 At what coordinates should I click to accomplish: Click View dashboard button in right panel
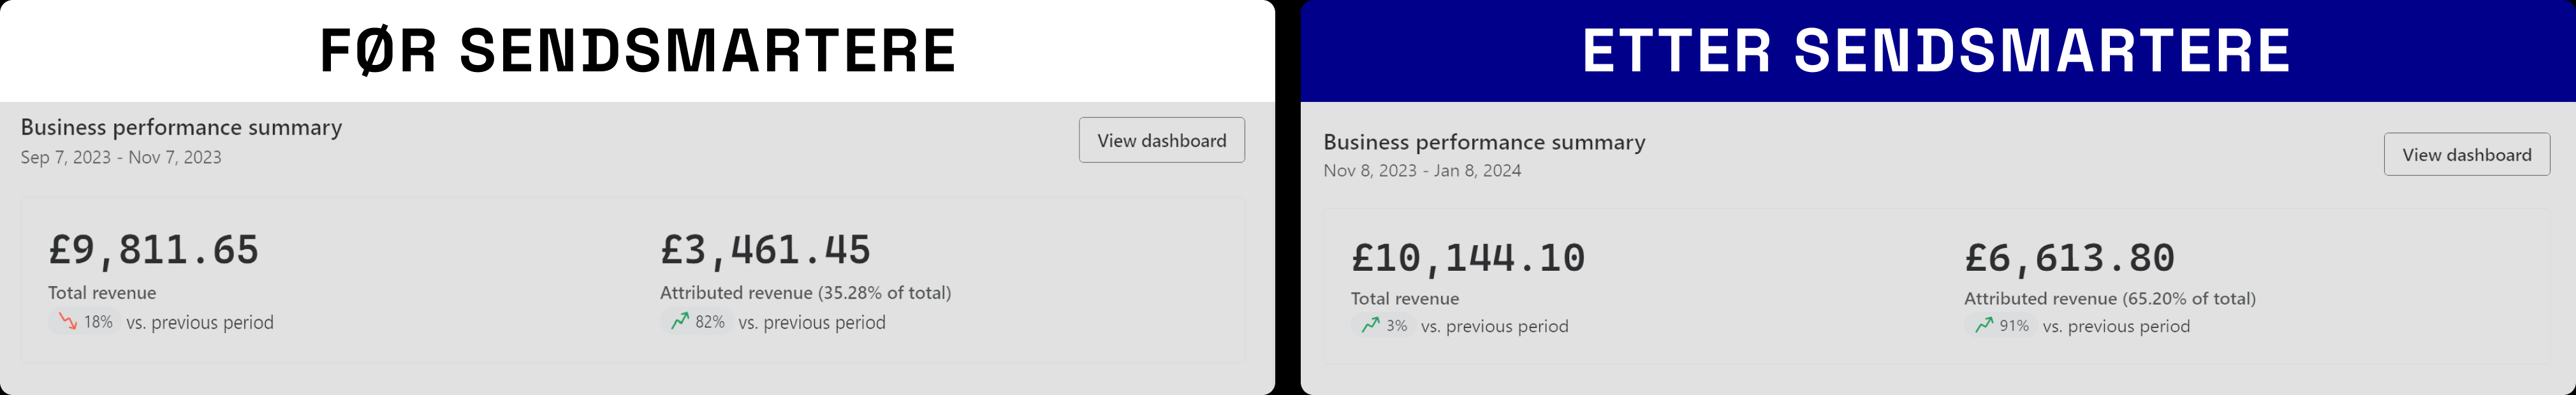point(2466,154)
